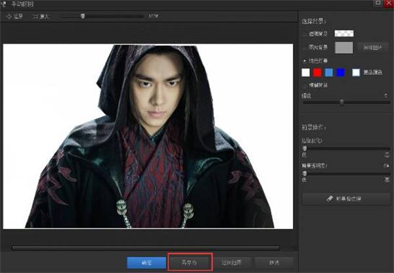Adjust the edge feathering slider handle
The height and width of the screenshot is (273, 394).
(x=305, y=149)
